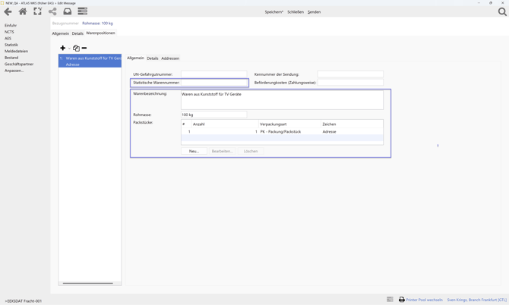Open Geschäftspartner in the left sidebar

click(19, 64)
